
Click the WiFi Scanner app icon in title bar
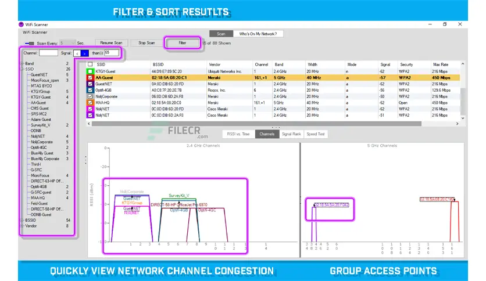point(21,24)
